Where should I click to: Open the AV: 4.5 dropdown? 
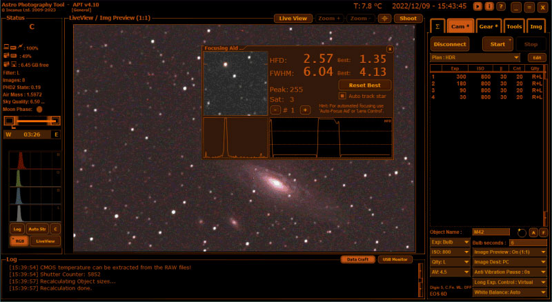(450, 272)
